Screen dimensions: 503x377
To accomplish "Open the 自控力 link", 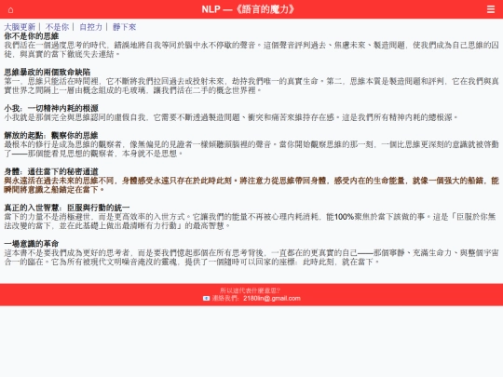I will click(90, 27).
